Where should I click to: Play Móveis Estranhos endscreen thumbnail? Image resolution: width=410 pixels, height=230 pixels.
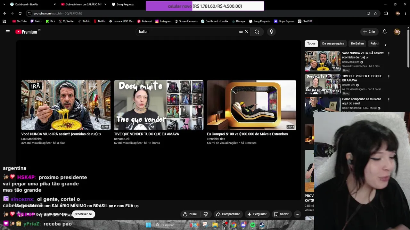tap(251, 105)
